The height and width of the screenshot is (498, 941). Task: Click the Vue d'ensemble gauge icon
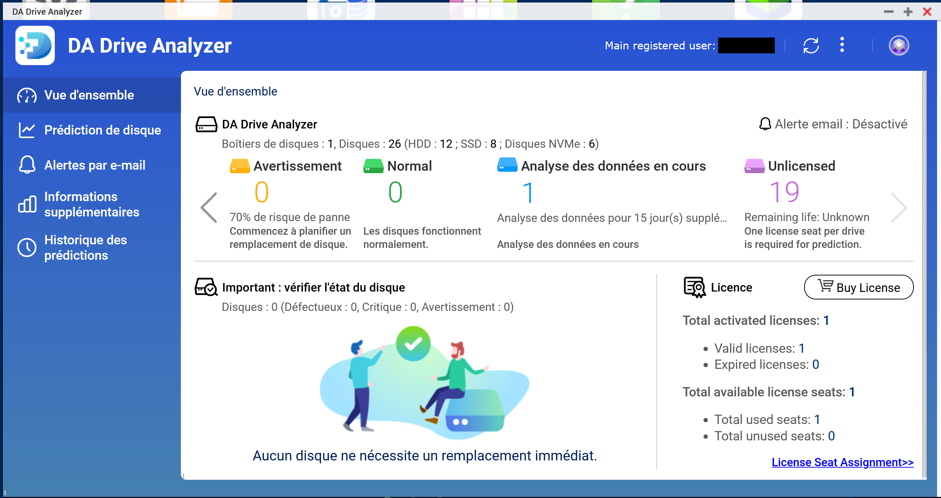click(27, 95)
